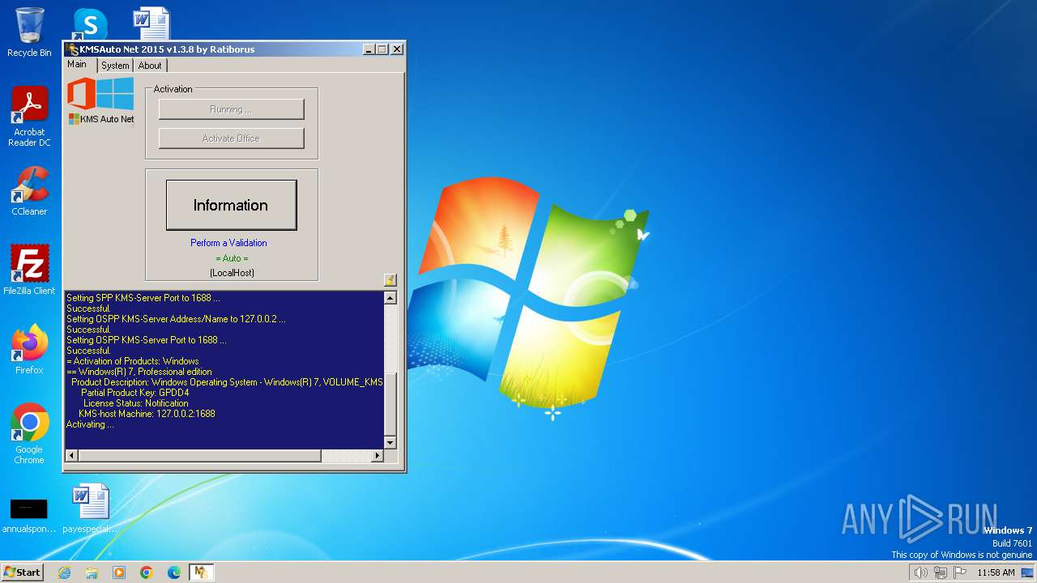Click Perform a Validation link
The width and height of the screenshot is (1037, 583).
(x=228, y=243)
